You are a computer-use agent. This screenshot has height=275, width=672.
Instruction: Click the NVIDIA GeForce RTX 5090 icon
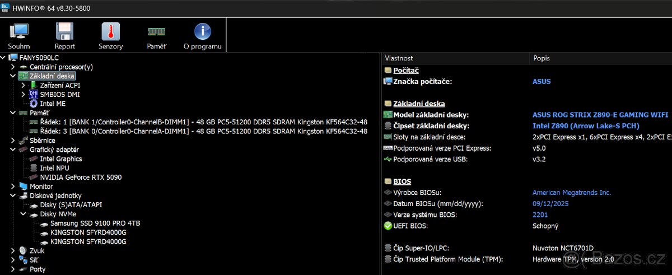[33, 177]
